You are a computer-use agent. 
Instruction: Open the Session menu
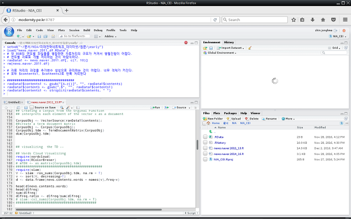point(74,30)
